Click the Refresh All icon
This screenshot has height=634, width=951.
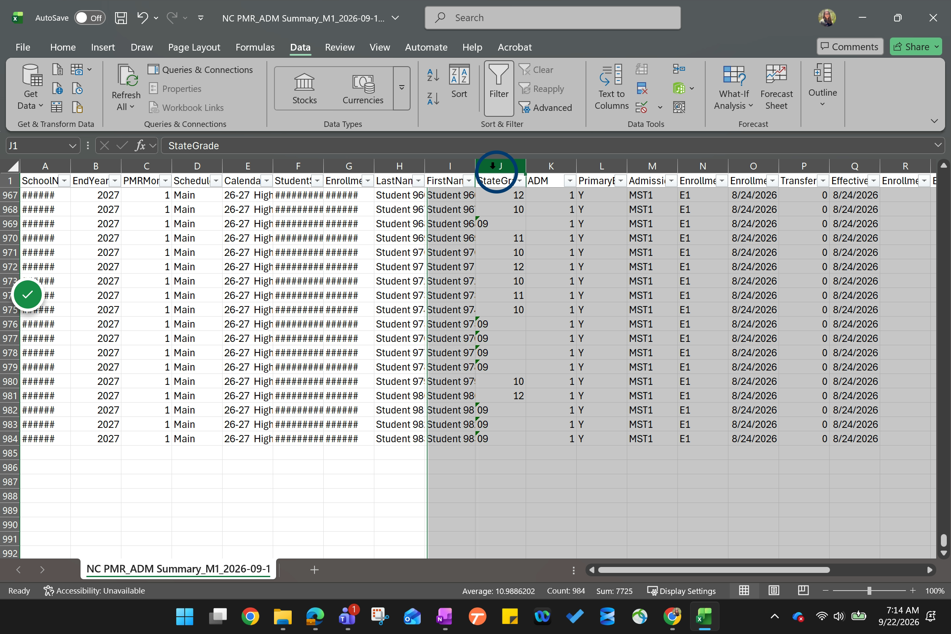tap(126, 88)
